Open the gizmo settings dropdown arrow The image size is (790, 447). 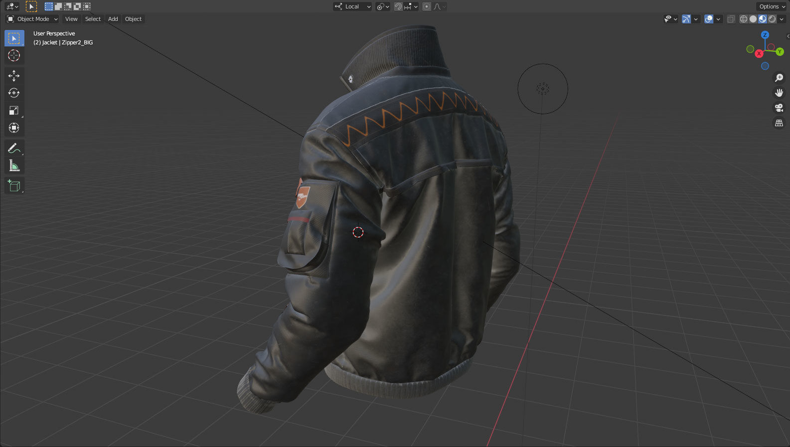696,19
